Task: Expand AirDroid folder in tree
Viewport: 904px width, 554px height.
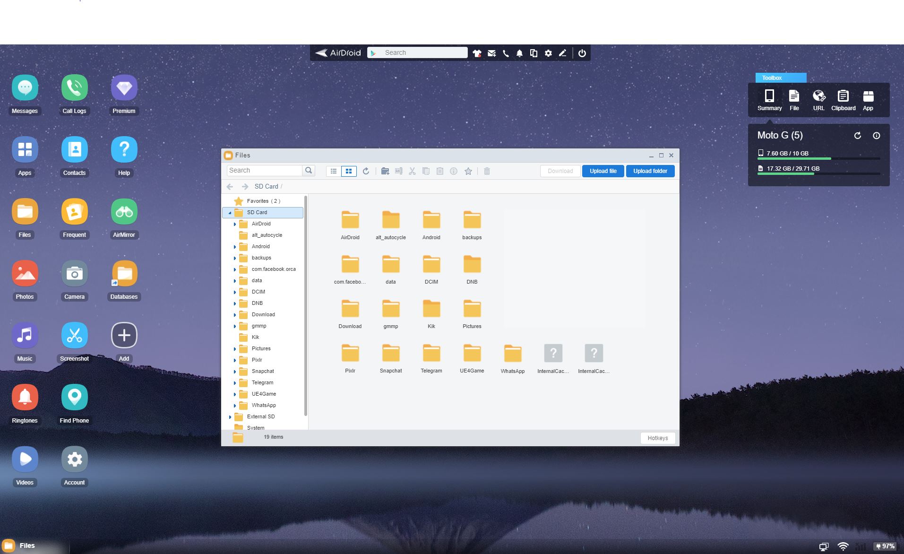Action: tap(235, 224)
